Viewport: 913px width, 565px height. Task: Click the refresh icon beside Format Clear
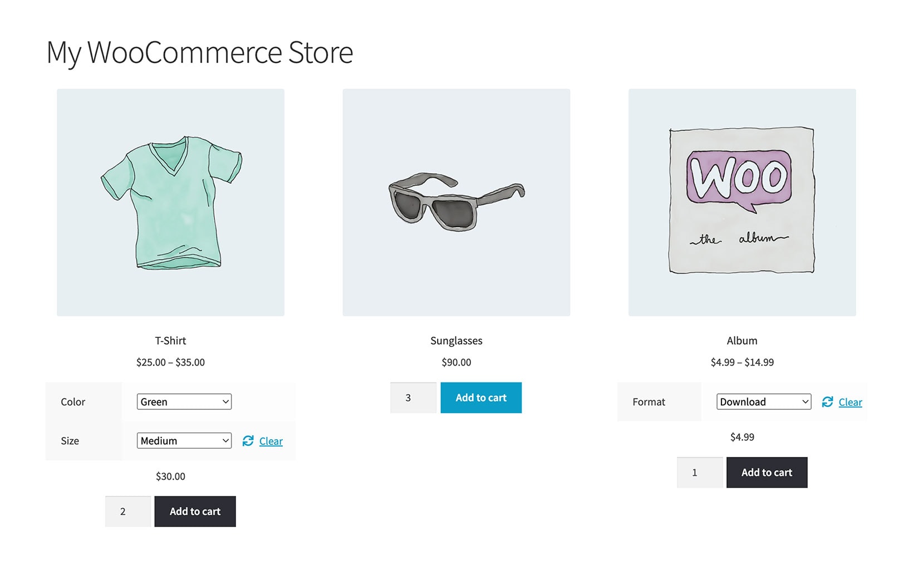828,402
